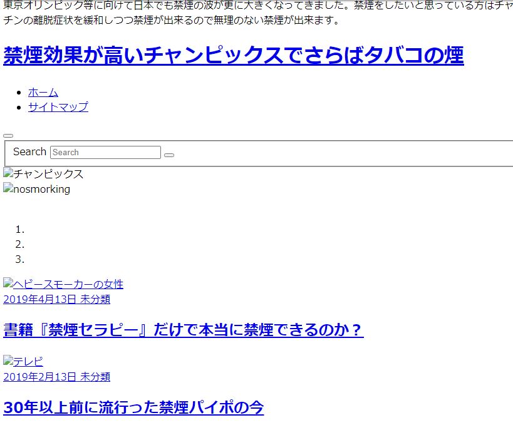Viewport: 513px width, 445px height.
Task: Click the Search label text
Action: pyautogui.click(x=29, y=151)
